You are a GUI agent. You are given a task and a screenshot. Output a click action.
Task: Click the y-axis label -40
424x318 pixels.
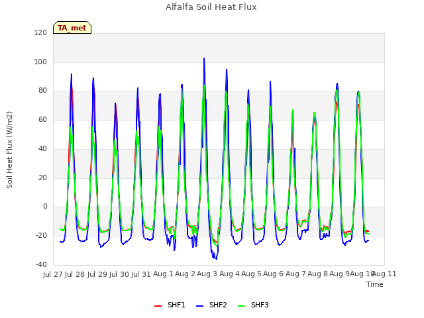pyautogui.click(x=41, y=264)
